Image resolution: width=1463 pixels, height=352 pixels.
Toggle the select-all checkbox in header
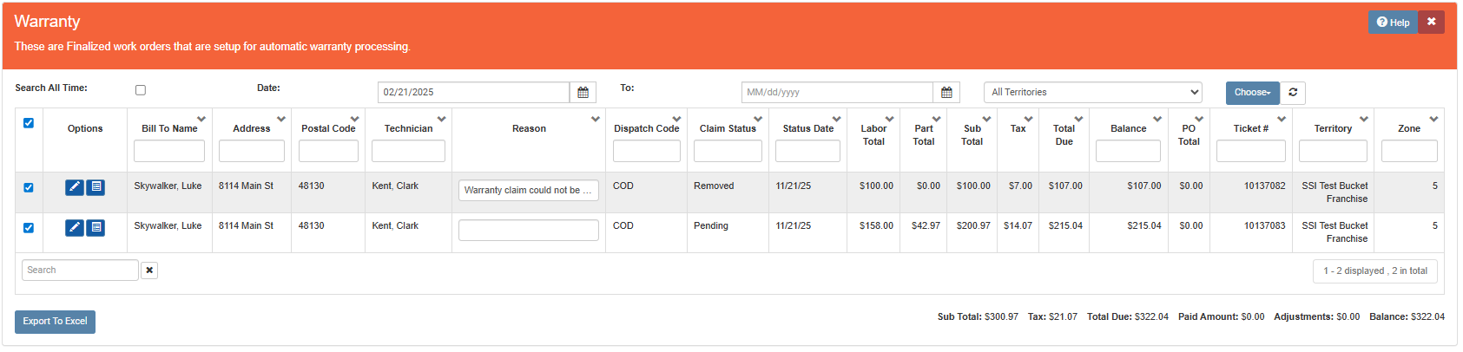tap(29, 123)
